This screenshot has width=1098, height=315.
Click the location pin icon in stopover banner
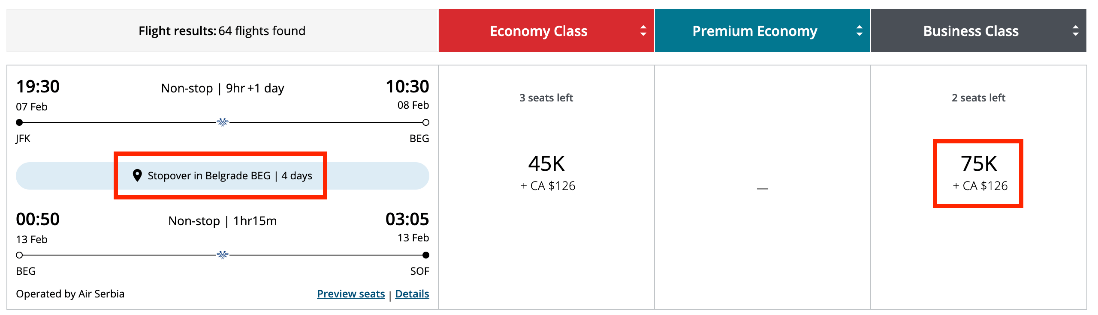pos(137,175)
